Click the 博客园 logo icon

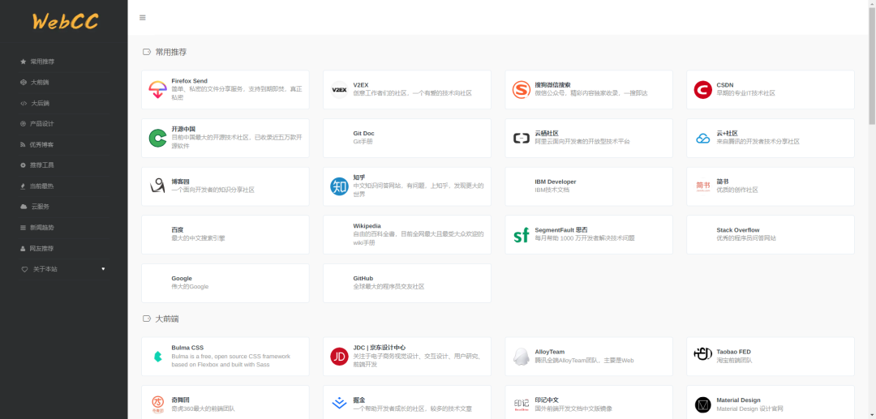coord(157,186)
